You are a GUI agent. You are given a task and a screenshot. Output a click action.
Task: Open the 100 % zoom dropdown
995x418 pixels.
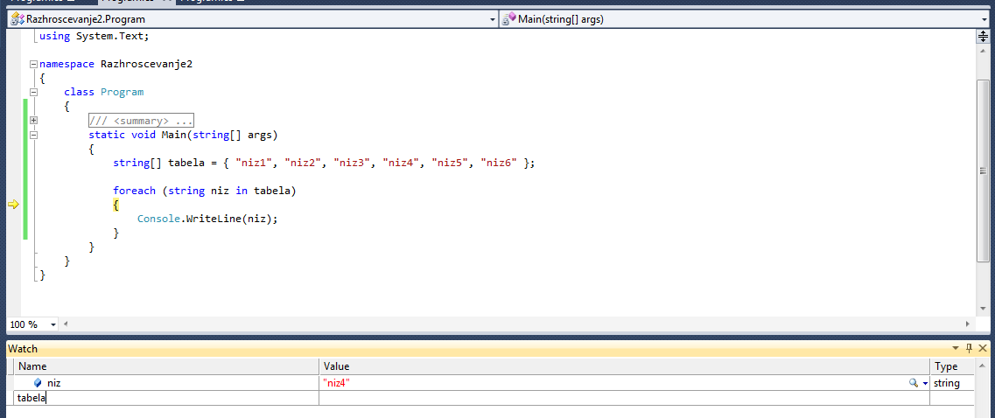(x=53, y=324)
